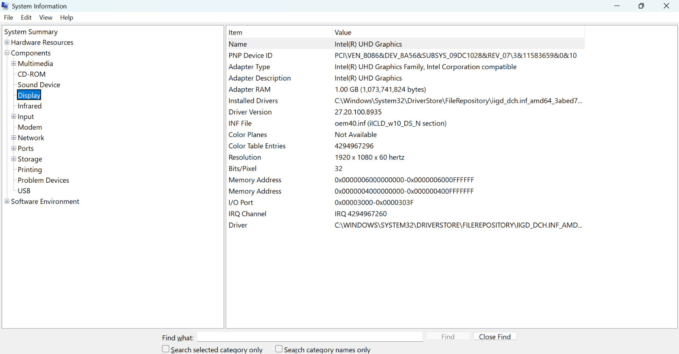Viewport: 679px width, 354px height.
Task: Select the Driver Version row
Action: 406,112
